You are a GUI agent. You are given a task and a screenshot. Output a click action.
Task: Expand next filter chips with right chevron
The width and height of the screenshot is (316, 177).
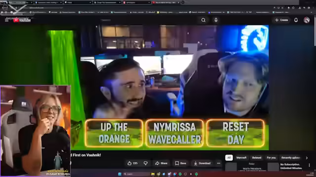307,158
